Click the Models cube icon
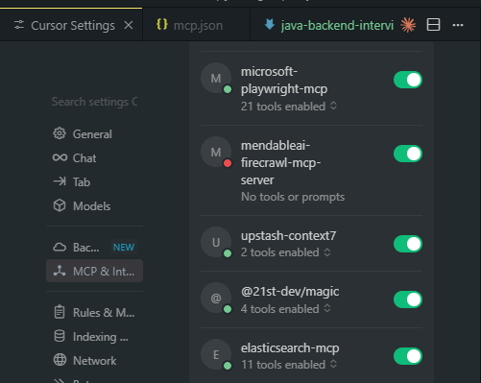 click(60, 205)
